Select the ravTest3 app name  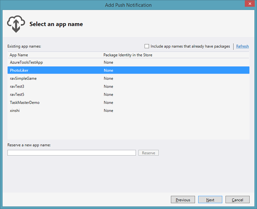[17, 86]
